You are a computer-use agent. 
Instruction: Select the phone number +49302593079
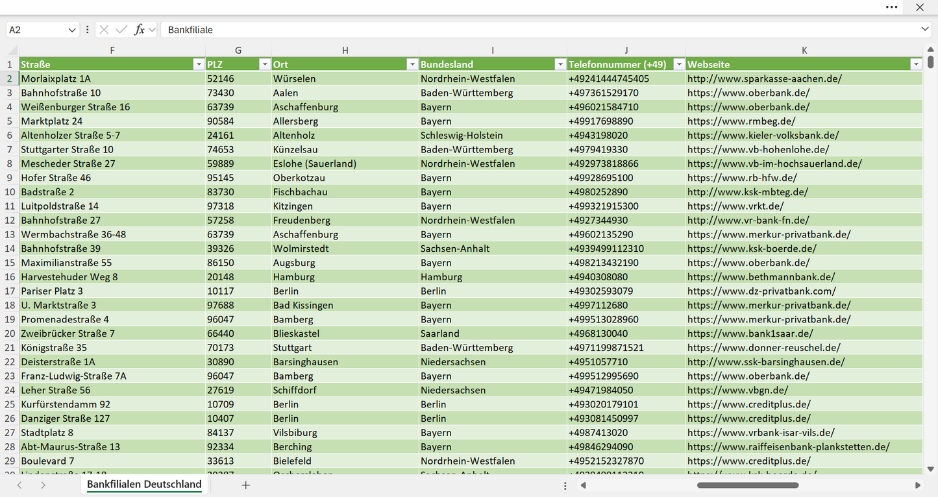click(x=626, y=291)
